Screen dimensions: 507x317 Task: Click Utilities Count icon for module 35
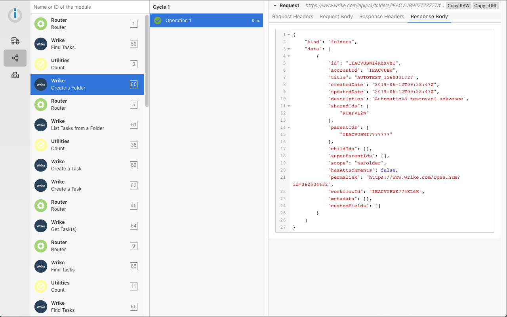[41, 145]
